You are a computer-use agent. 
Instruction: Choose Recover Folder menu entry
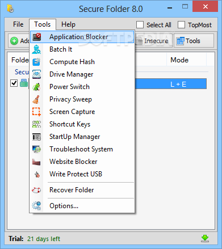click(x=82, y=190)
